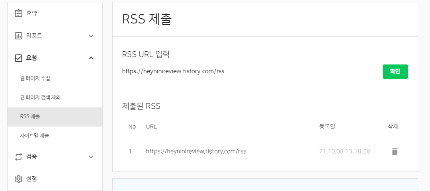Click the RSS URL 입력 label

pos(146,55)
